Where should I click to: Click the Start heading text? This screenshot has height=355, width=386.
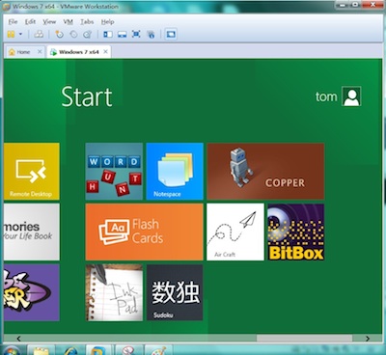[87, 96]
